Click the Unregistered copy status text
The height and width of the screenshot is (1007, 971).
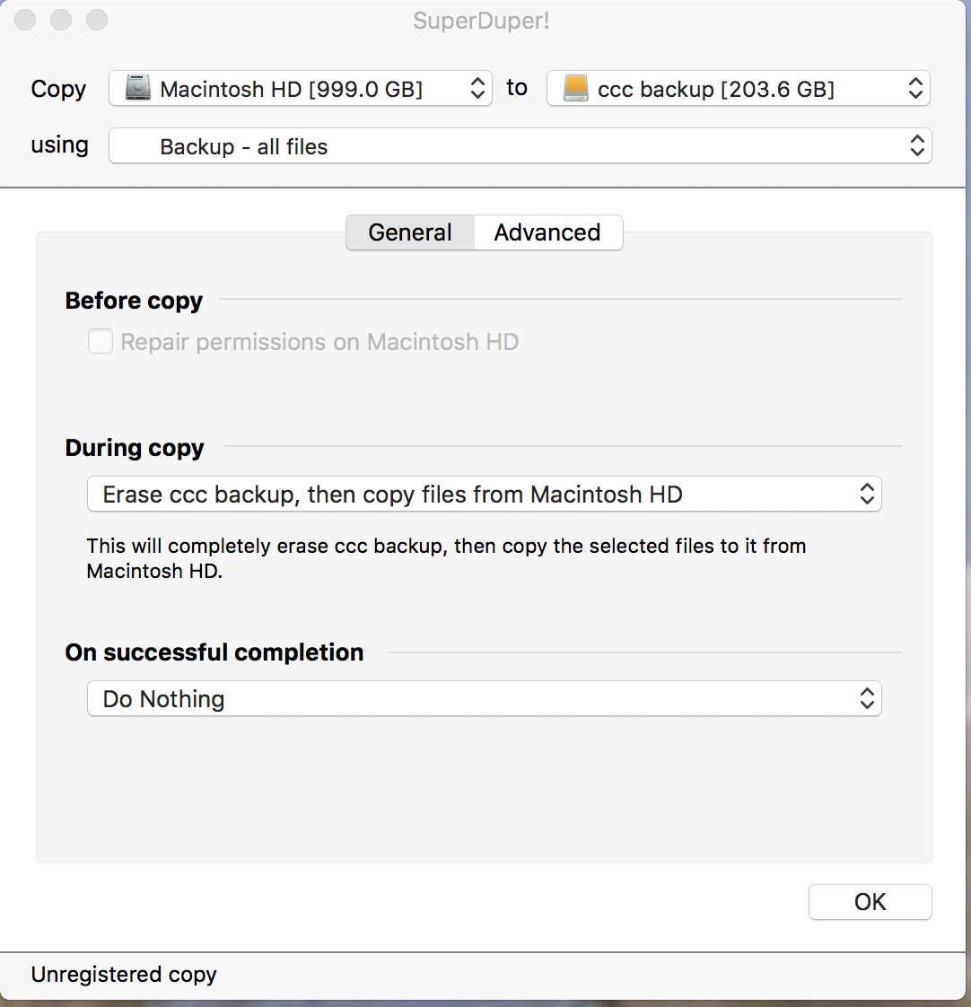point(124,975)
